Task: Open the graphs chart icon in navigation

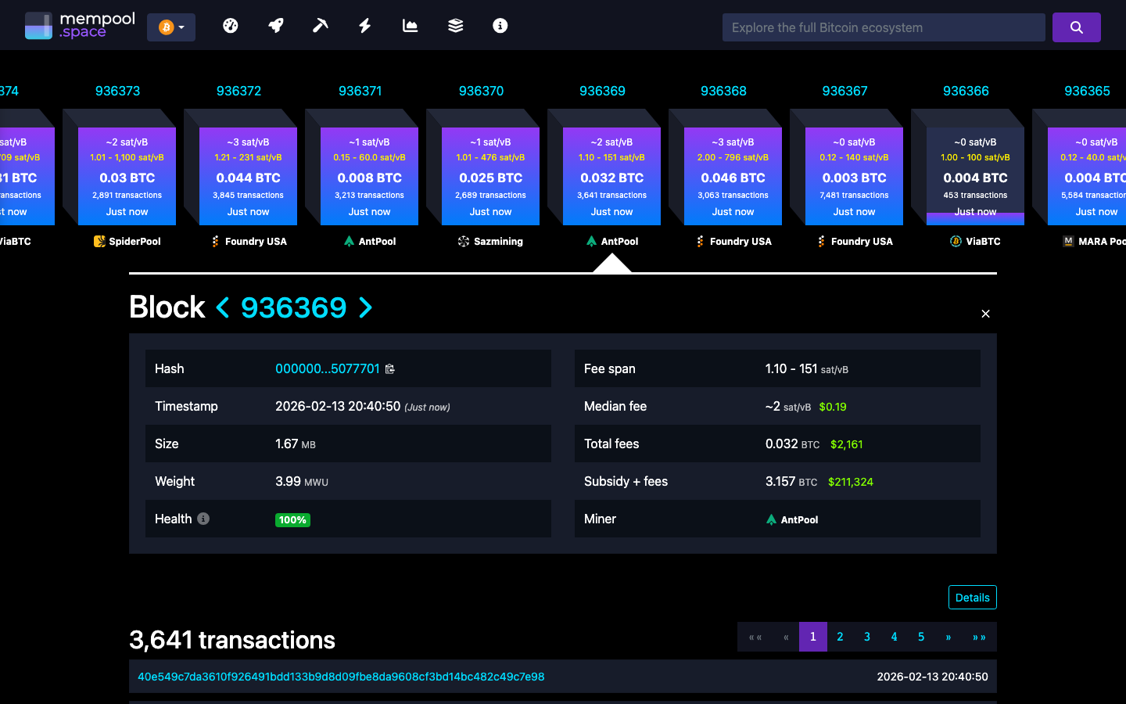Action: tap(409, 25)
